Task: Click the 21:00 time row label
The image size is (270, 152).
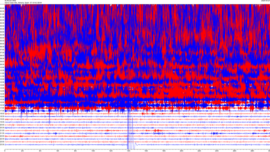Action: tap(2, 130)
